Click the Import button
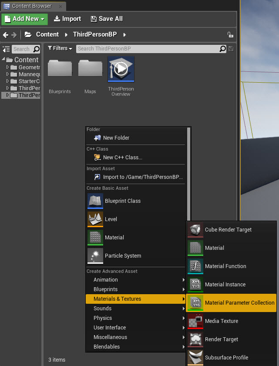This screenshot has width=279, height=366. coord(67,19)
